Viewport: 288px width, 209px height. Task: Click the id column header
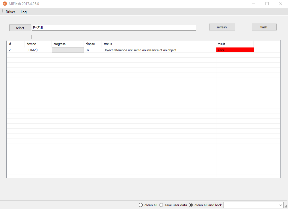[x=16, y=44]
